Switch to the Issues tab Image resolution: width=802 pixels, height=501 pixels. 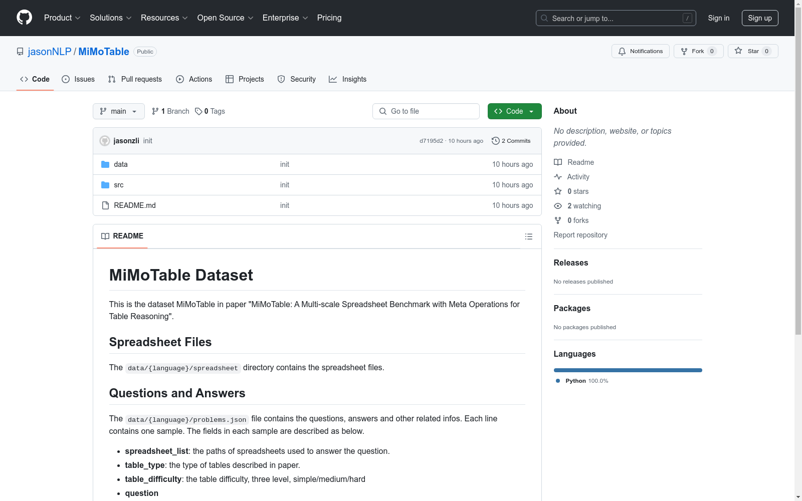[x=78, y=79]
